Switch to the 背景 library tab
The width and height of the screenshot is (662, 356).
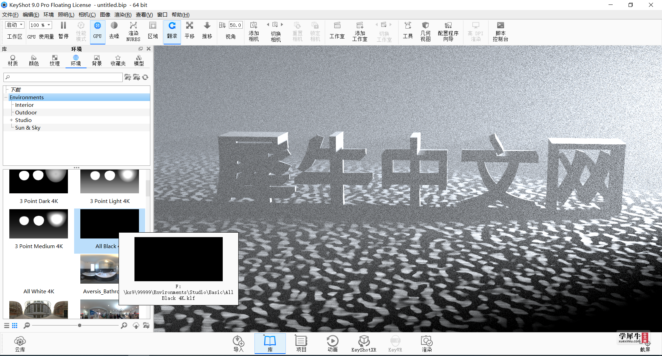coord(97,61)
